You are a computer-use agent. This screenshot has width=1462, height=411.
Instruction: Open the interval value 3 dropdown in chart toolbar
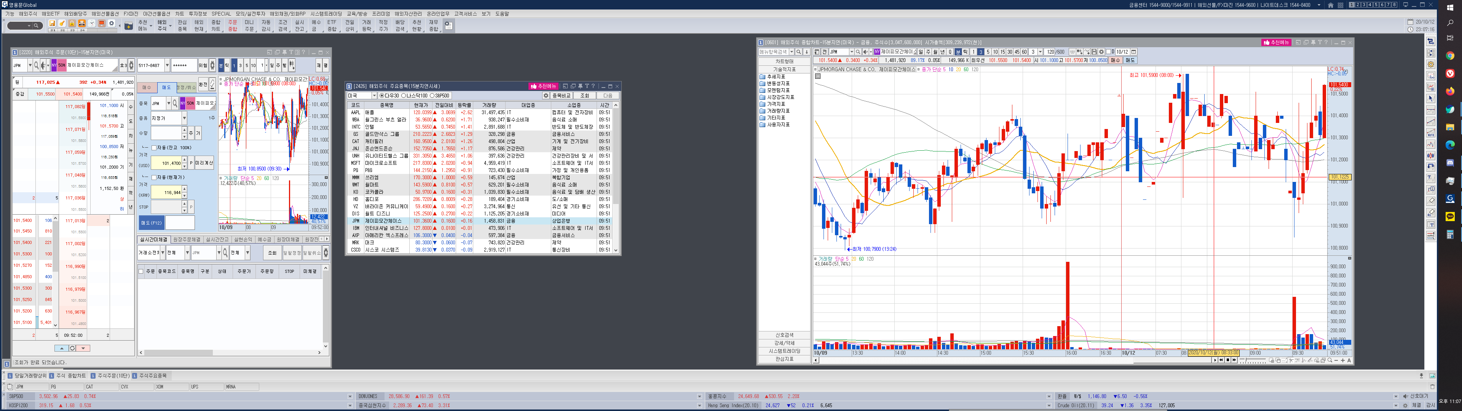[1040, 52]
